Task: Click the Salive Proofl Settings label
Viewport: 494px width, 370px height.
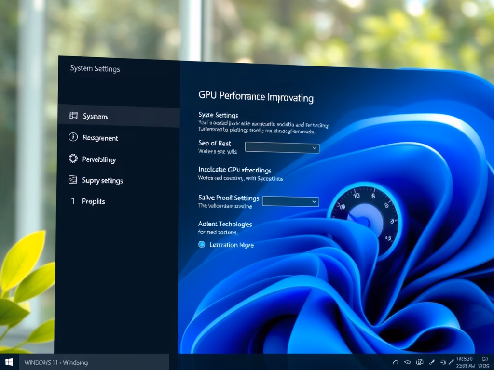Action: [228, 198]
